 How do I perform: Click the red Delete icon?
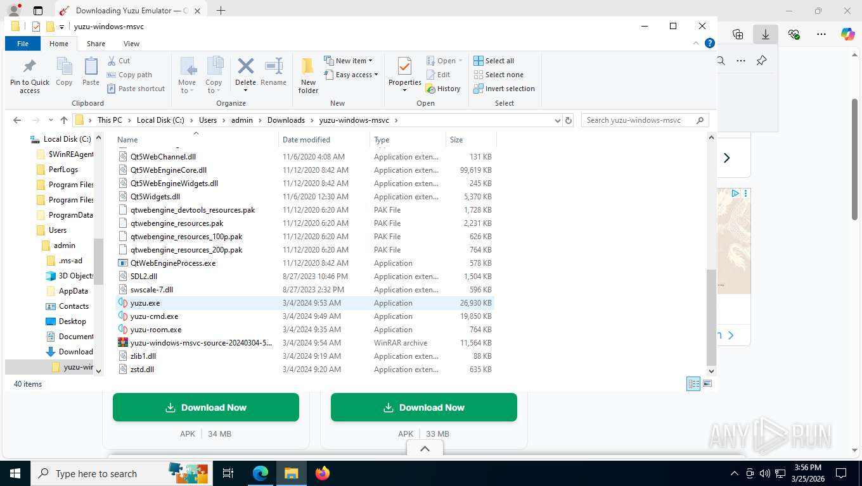click(x=245, y=66)
